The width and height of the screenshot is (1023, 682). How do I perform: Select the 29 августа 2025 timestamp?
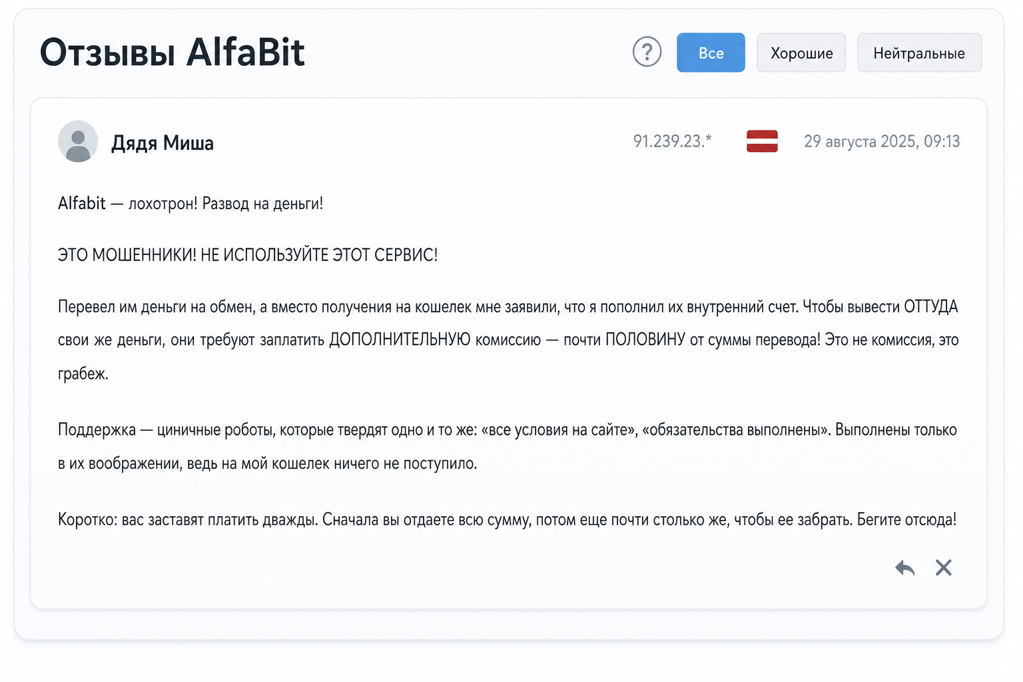pyautogui.click(x=882, y=141)
